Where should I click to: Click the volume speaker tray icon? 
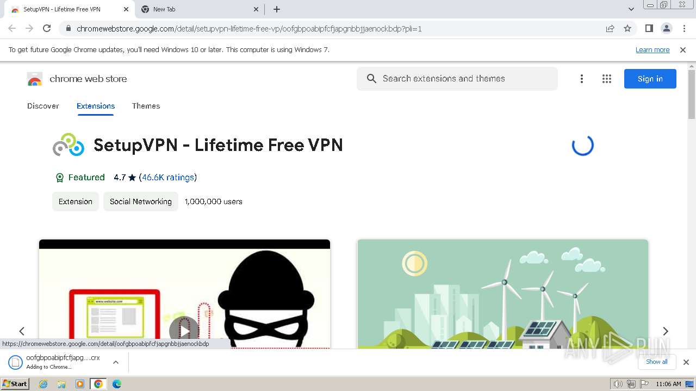click(x=618, y=384)
